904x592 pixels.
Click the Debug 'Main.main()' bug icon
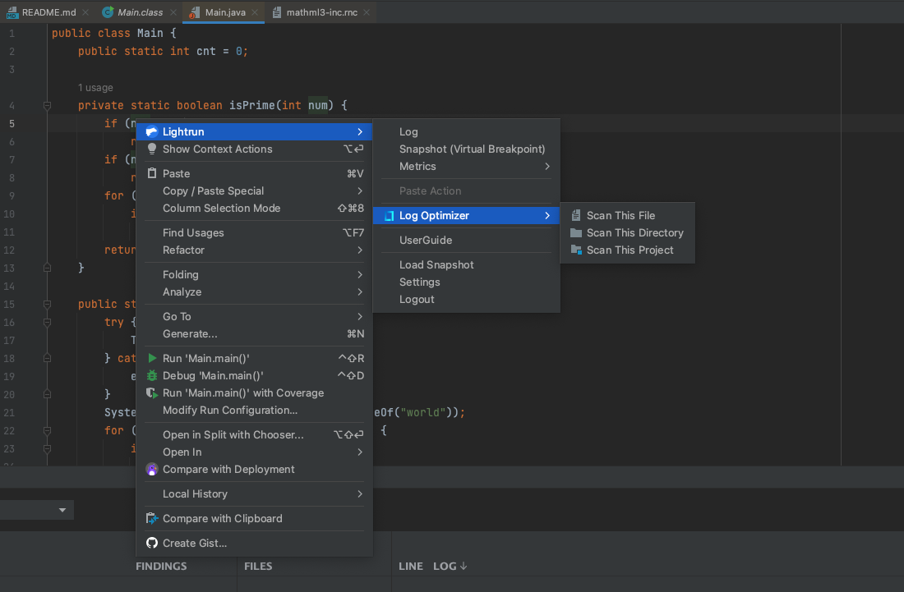point(151,376)
